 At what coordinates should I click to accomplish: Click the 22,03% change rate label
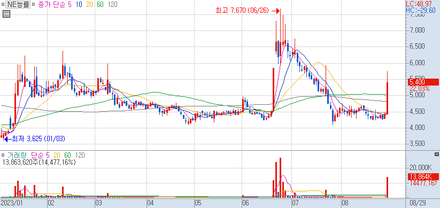[x=419, y=89]
